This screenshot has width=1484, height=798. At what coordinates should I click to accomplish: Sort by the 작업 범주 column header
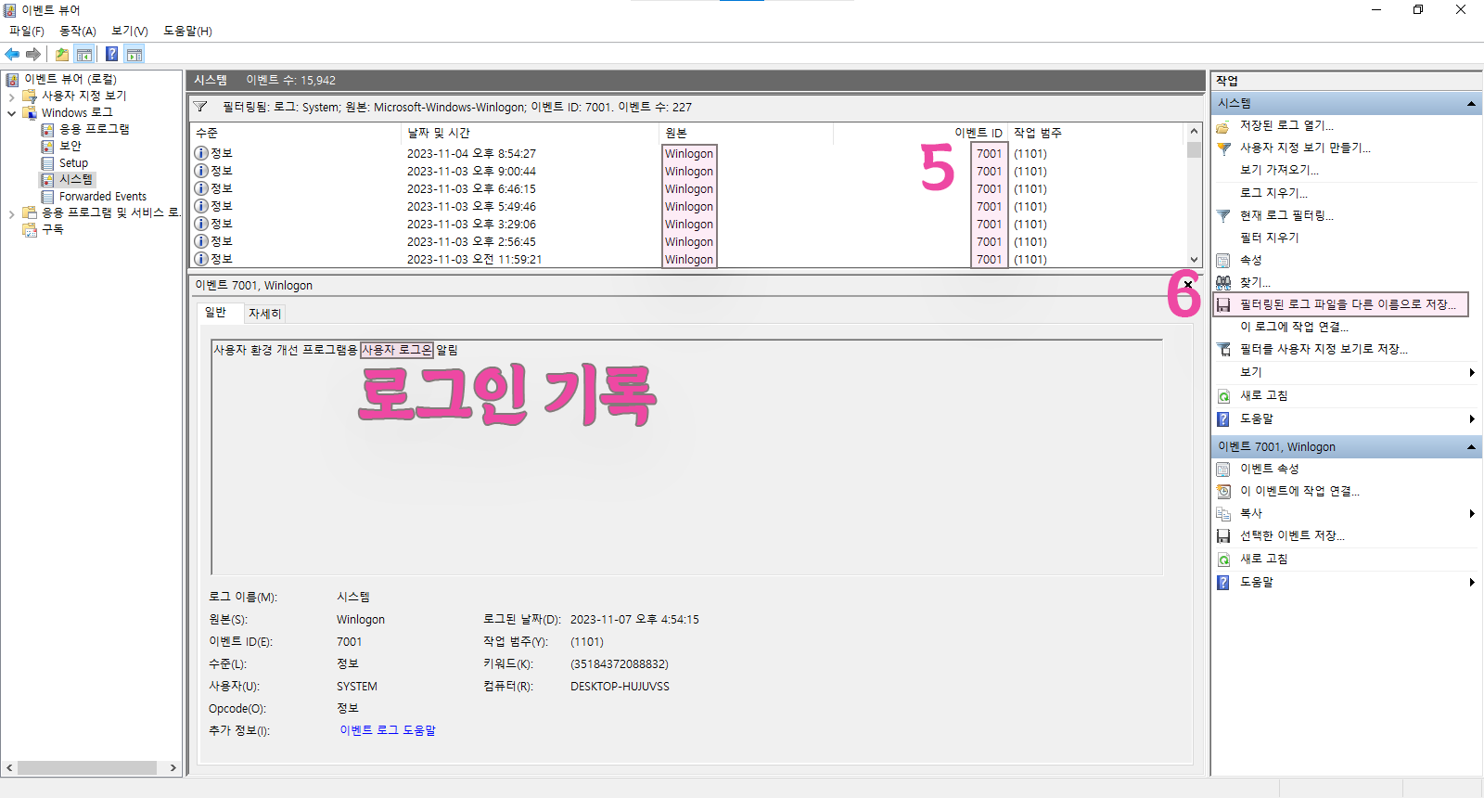(1096, 133)
